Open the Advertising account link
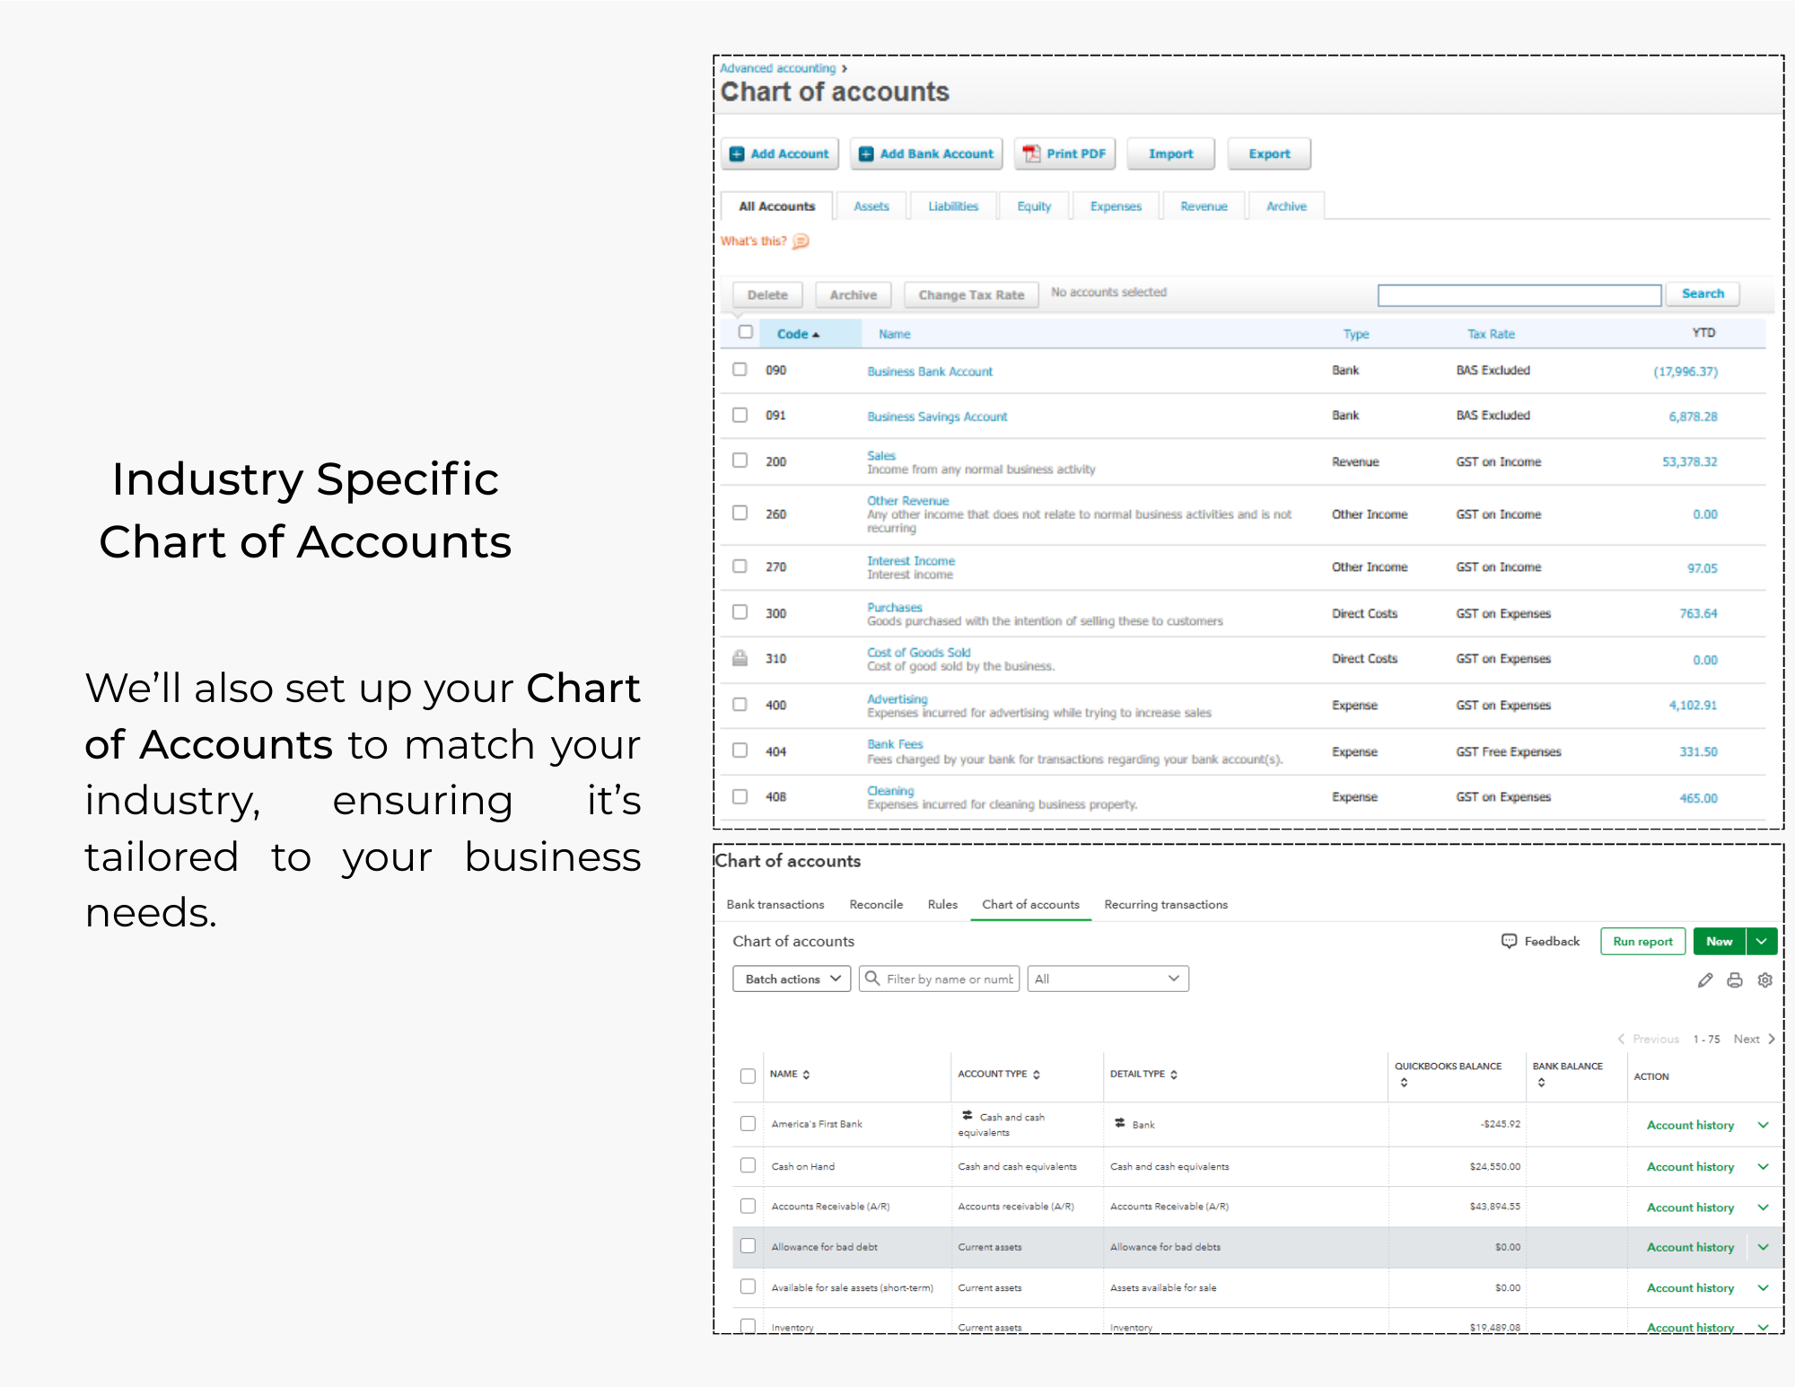The width and height of the screenshot is (1795, 1387). (x=897, y=698)
